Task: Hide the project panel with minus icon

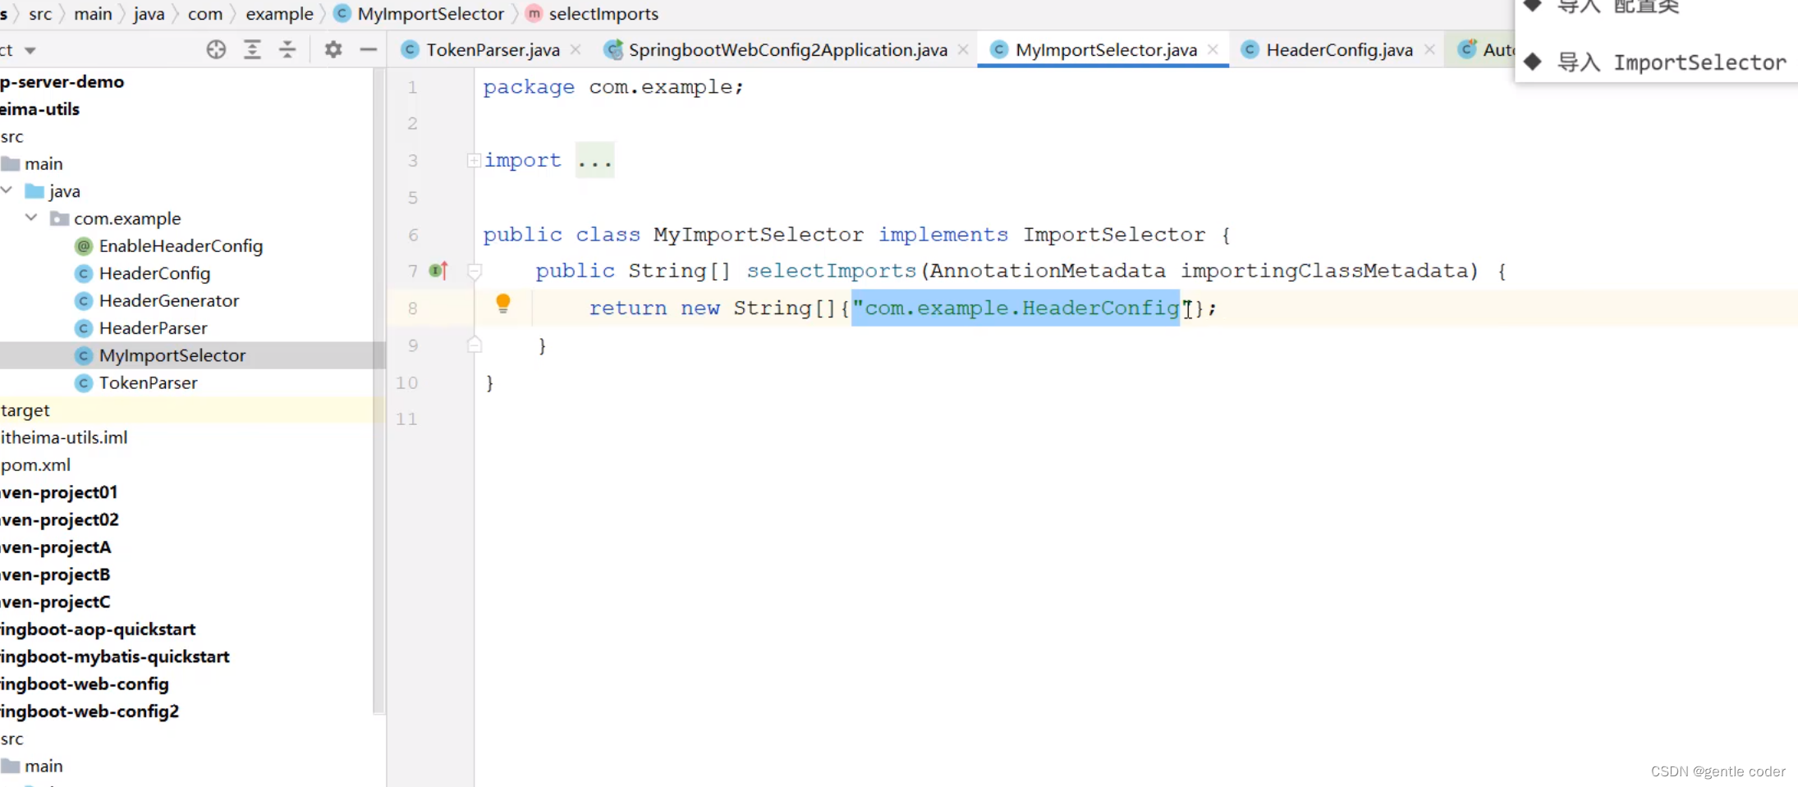Action: (368, 50)
